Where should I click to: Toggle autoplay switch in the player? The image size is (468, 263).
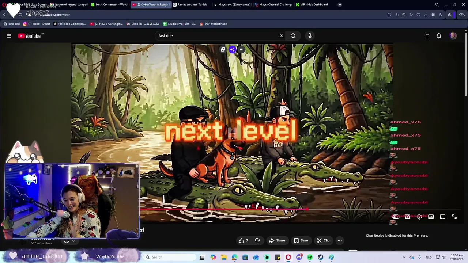pyautogui.click(x=396, y=217)
